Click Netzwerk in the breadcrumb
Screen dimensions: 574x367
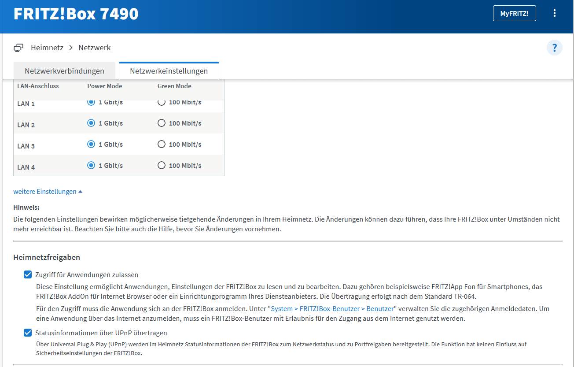[x=95, y=48]
